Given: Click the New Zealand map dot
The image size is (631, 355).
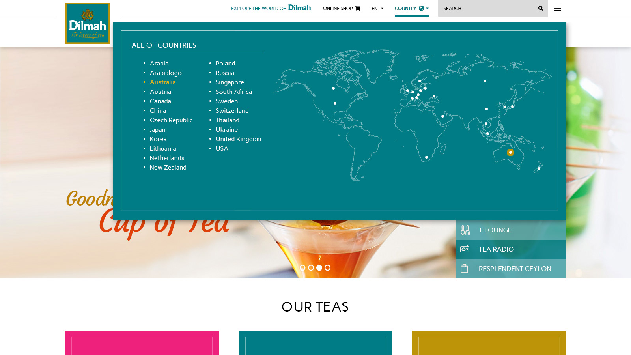Looking at the screenshot, I should click(539, 168).
